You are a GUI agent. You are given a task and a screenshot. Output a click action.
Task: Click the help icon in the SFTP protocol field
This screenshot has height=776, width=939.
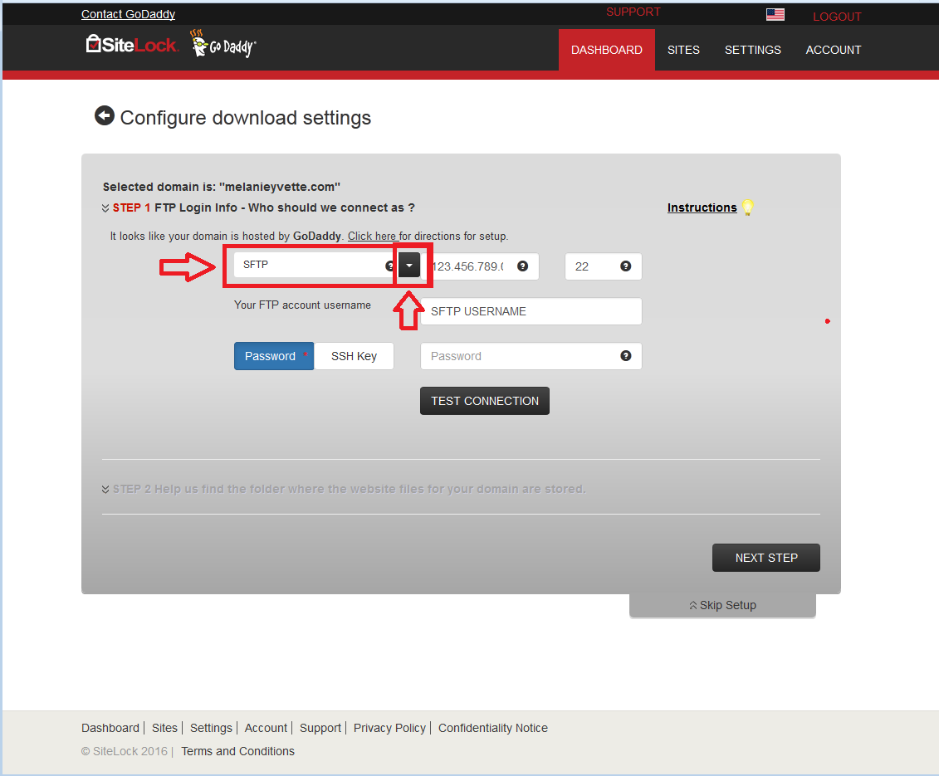point(390,266)
